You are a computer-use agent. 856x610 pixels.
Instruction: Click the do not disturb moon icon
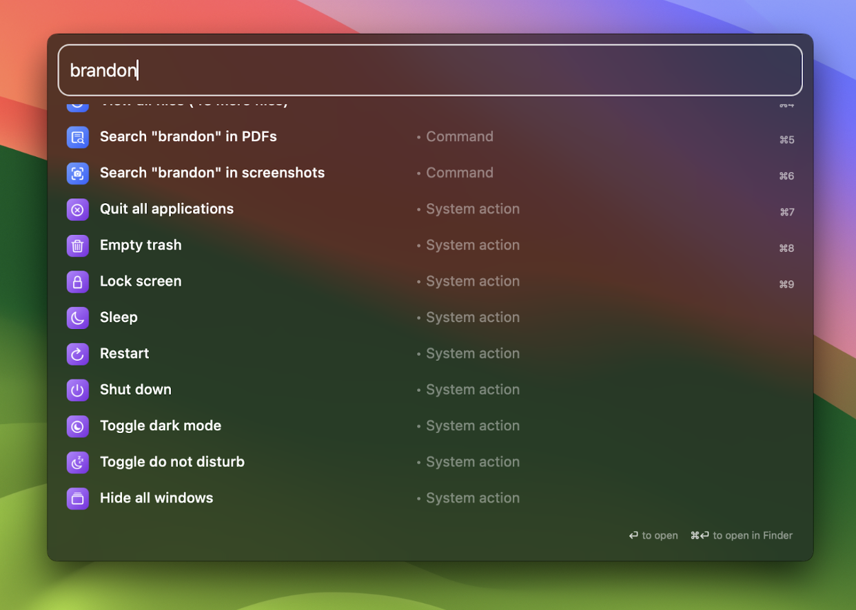(x=78, y=462)
